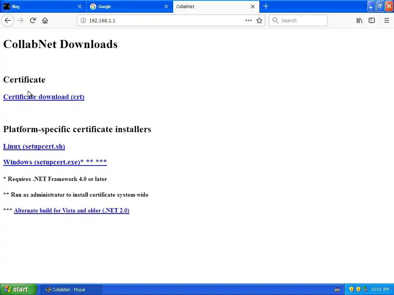394x295 pixels.
Task: Click Platform-specific certificate installers heading
Action: click(x=77, y=129)
